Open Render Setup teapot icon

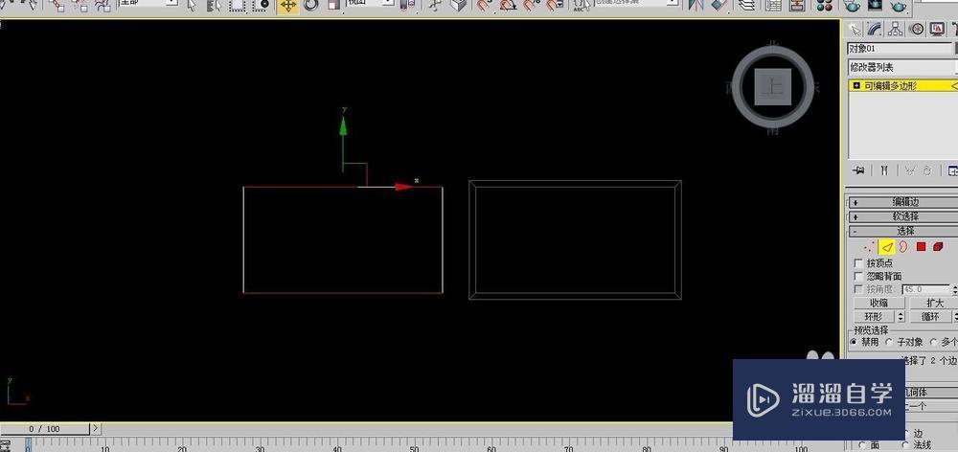[x=851, y=6]
